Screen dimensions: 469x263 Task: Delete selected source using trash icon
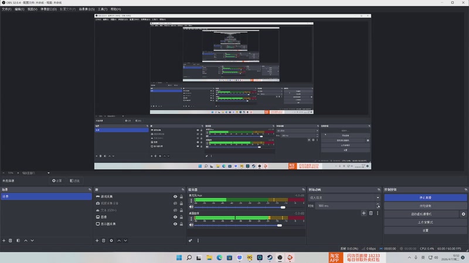(104, 241)
